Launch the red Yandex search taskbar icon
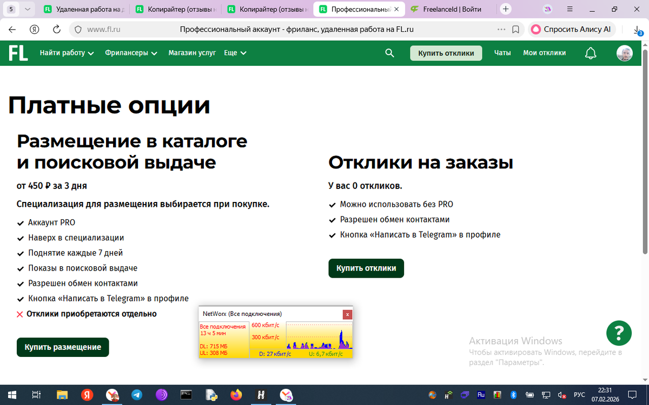Image resolution: width=649 pixels, height=405 pixels. pyautogui.click(x=87, y=395)
